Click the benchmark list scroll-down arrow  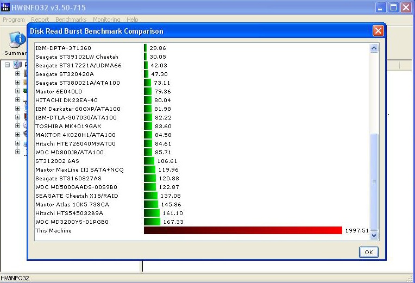374,235
